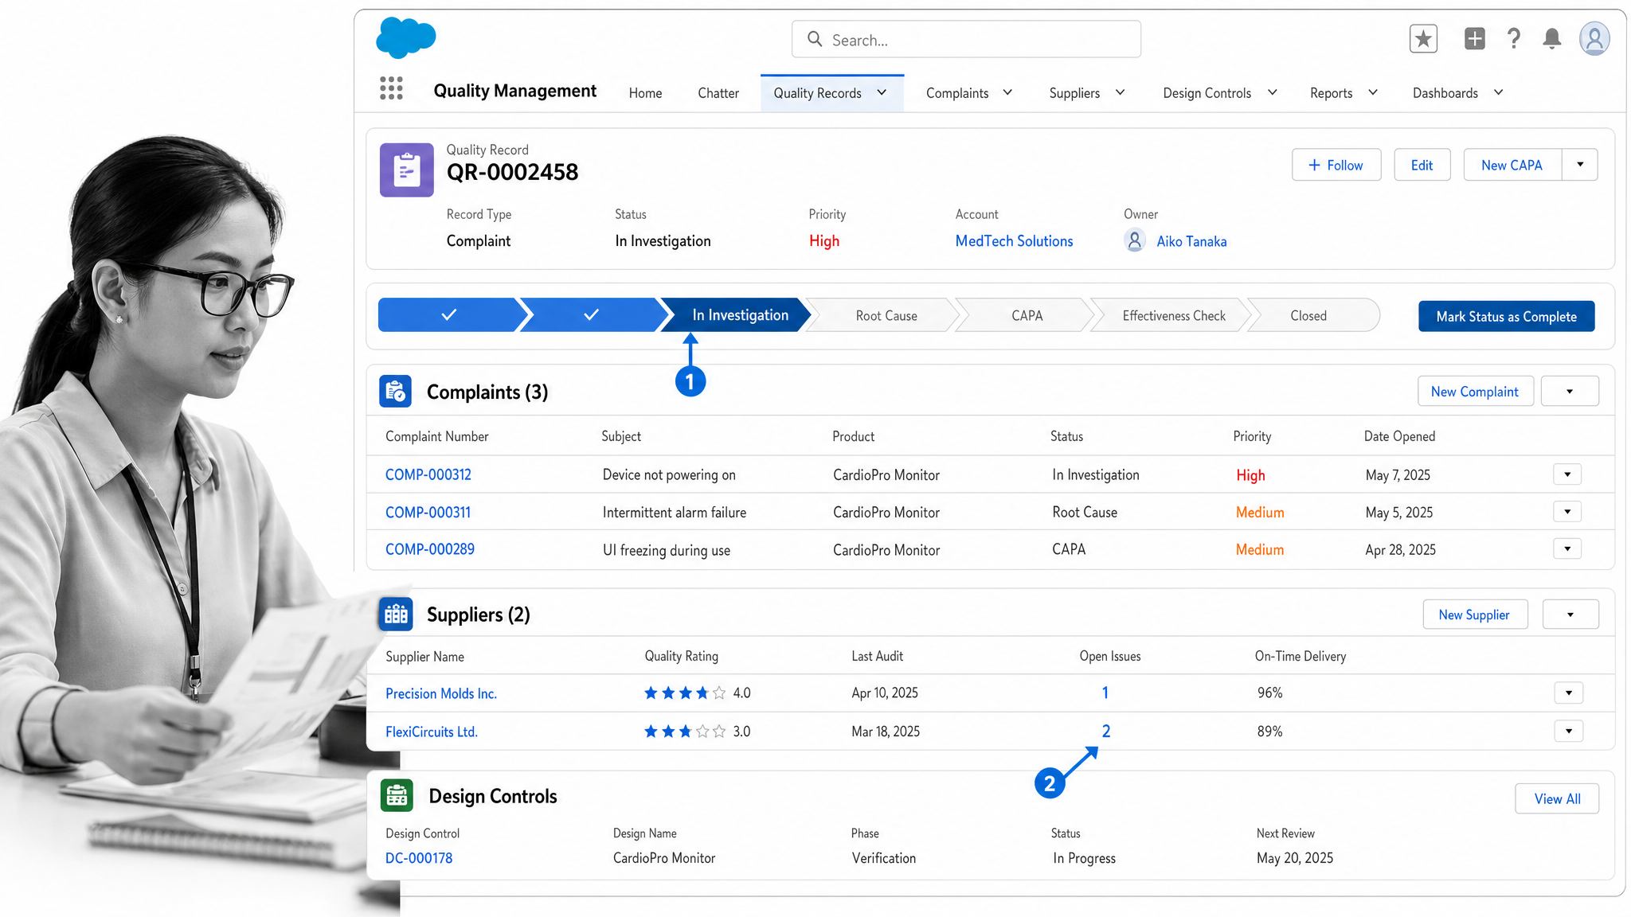Open the notifications bell
Screen dimensions: 1631x917
coord(1551,38)
